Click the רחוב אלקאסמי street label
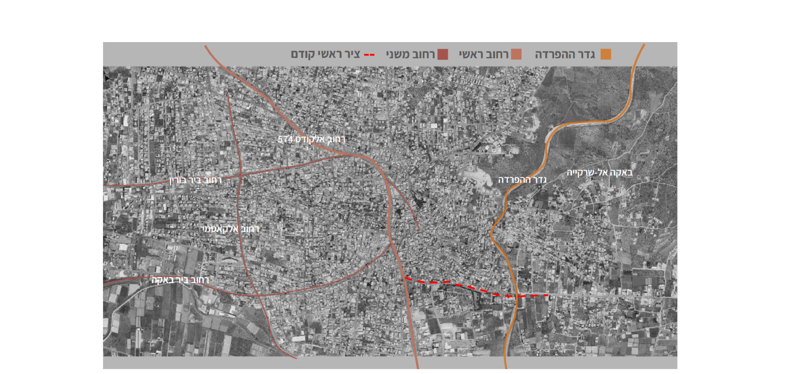The width and height of the screenshot is (801, 374). [x=231, y=229]
